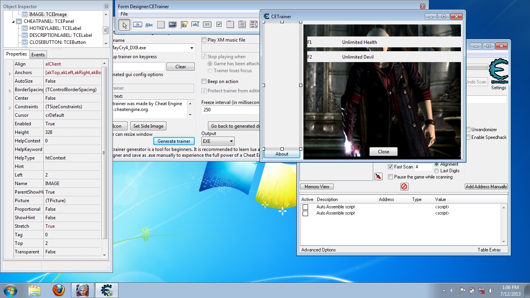The width and height of the screenshot is (530, 298).
Task: Collapse the CHEATPANEL tree node
Action: [x=14, y=22]
